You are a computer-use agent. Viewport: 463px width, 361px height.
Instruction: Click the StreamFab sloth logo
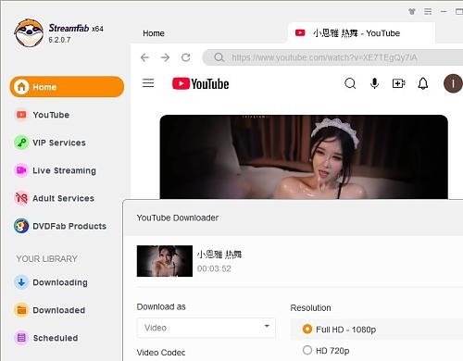click(29, 33)
